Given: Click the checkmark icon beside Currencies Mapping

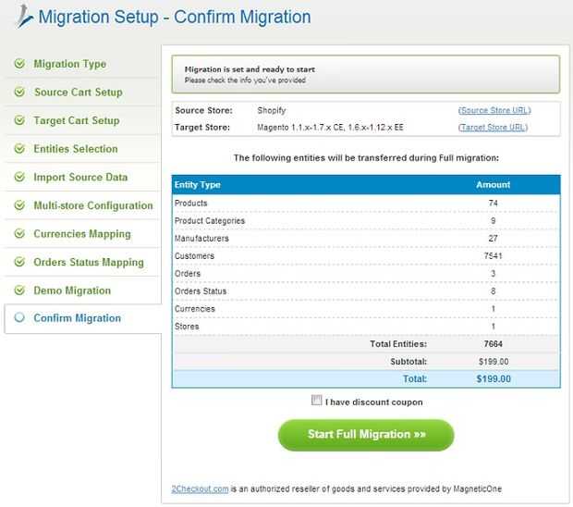Looking at the screenshot, I should point(18,234).
